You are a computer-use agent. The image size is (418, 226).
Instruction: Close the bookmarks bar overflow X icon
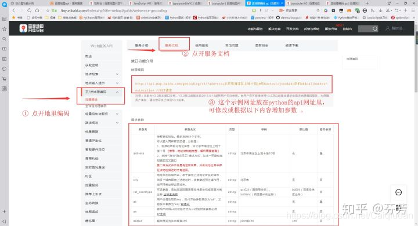click(x=415, y=17)
